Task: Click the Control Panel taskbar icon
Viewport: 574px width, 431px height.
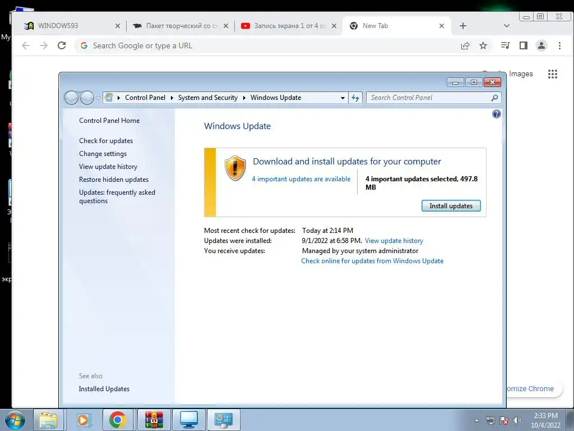Action: coord(223,420)
